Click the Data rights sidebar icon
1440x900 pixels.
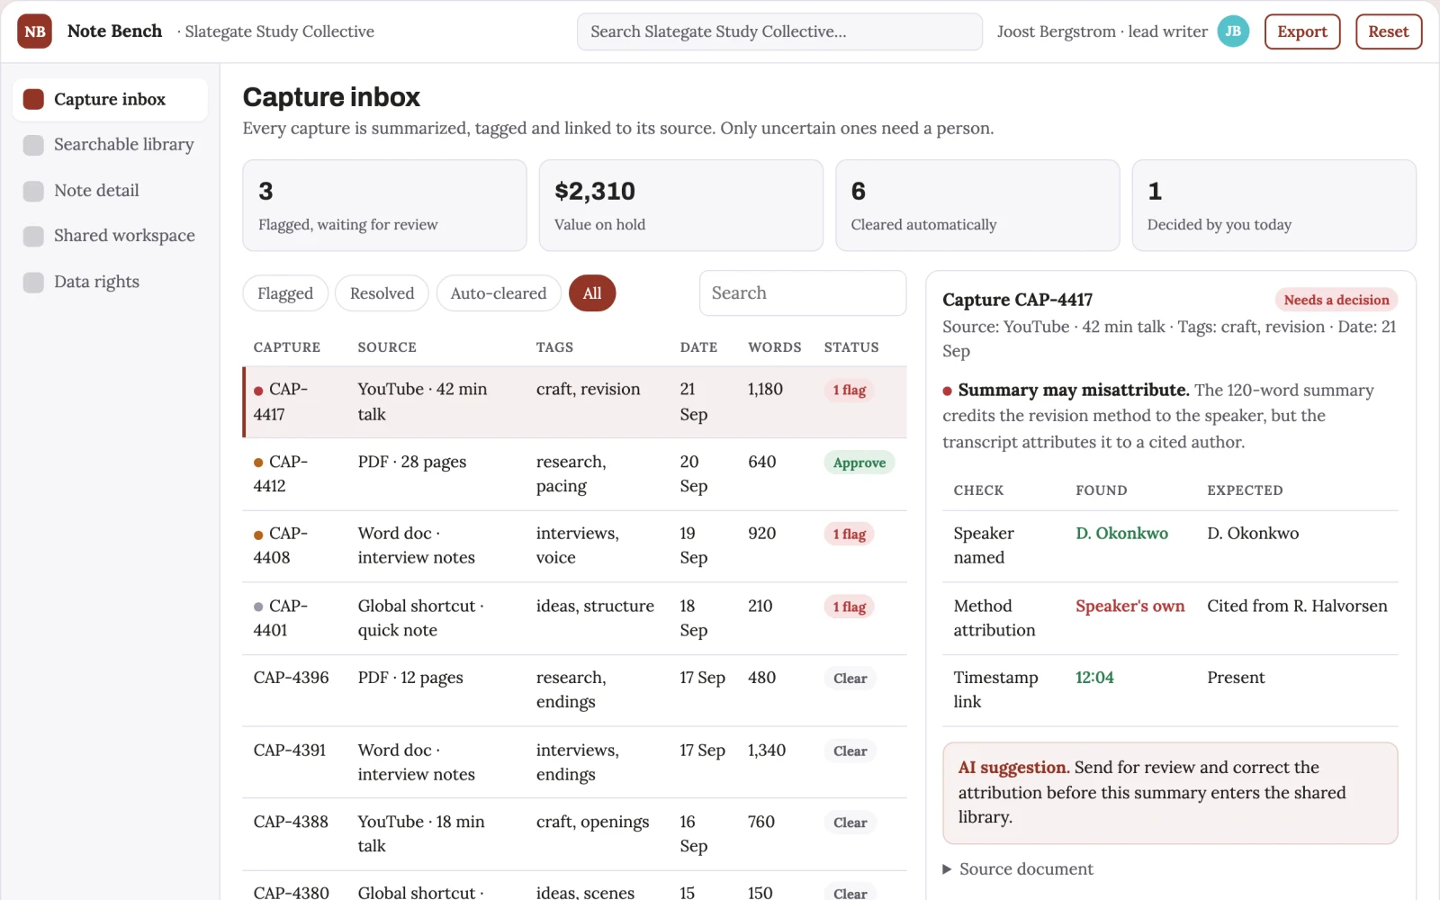(33, 282)
